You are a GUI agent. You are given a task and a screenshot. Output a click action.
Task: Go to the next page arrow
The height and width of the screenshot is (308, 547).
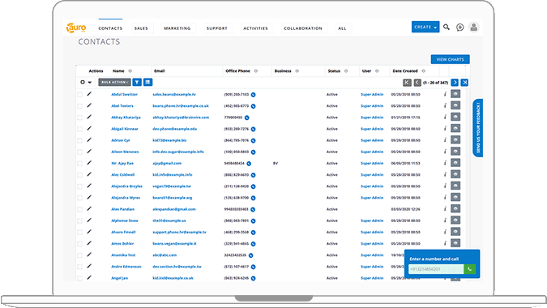click(455, 83)
